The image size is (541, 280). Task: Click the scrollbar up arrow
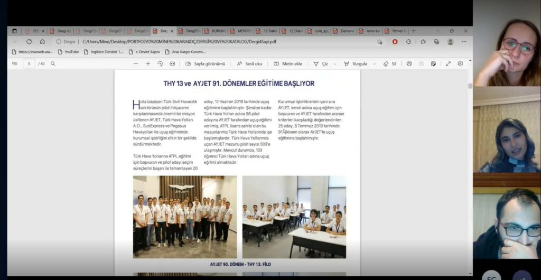pos(470,61)
